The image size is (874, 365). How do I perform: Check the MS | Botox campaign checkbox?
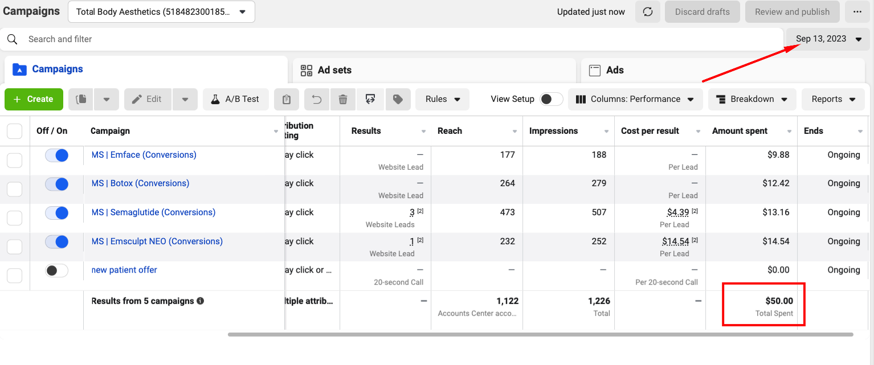[x=14, y=189]
